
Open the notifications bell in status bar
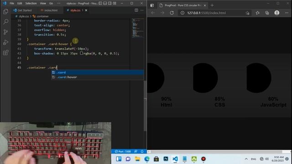[x=142, y=152]
